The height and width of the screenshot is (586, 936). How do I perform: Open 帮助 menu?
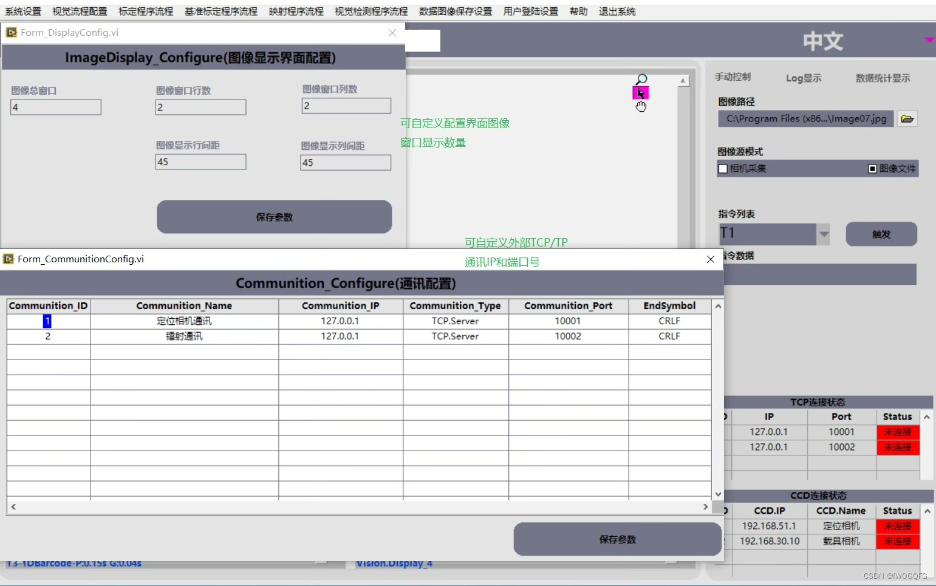pos(578,12)
